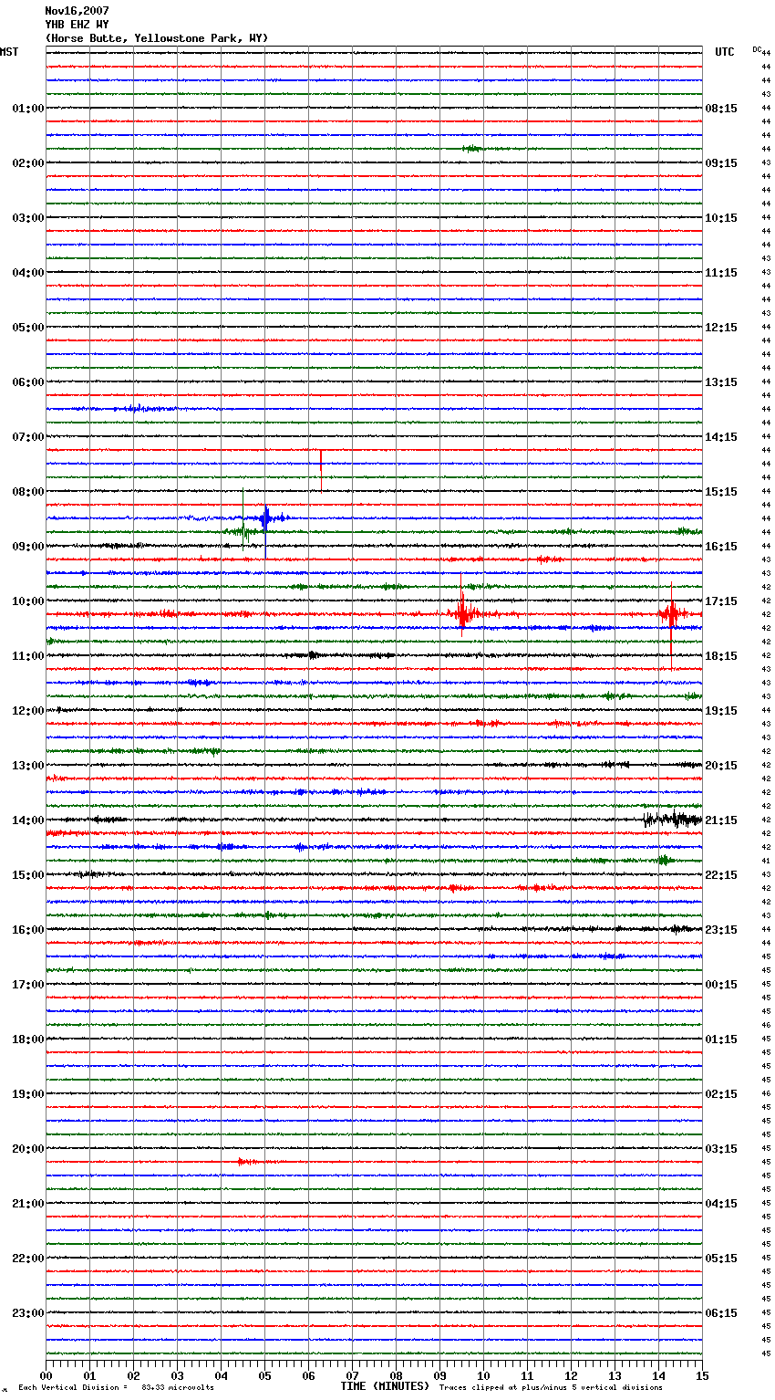The height and width of the screenshot is (1400, 775).
Task: Select the 01:00 MST time label
Action: 28,109
